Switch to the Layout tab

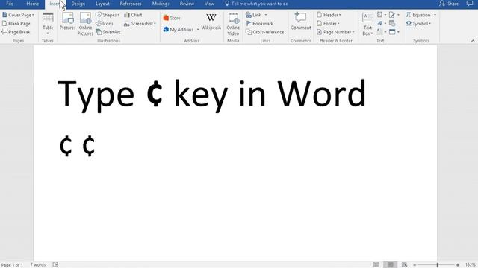[102, 4]
